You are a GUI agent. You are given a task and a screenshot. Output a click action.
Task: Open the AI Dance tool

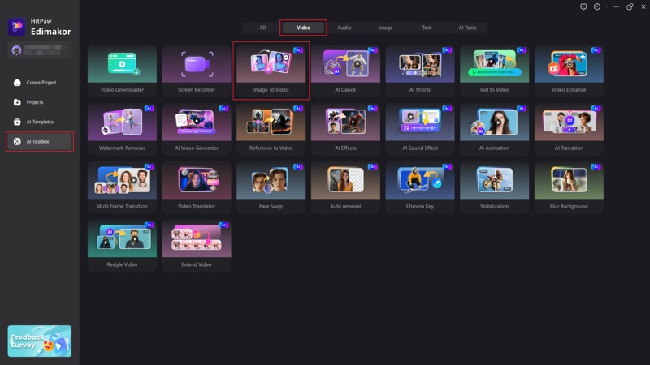pyautogui.click(x=345, y=71)
